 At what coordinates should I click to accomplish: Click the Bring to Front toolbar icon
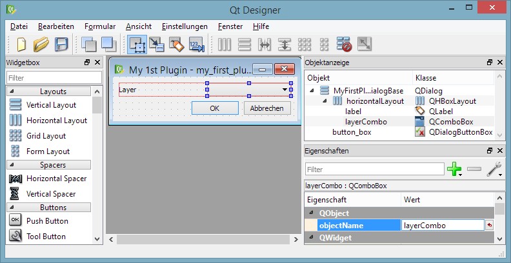[109, 44]
